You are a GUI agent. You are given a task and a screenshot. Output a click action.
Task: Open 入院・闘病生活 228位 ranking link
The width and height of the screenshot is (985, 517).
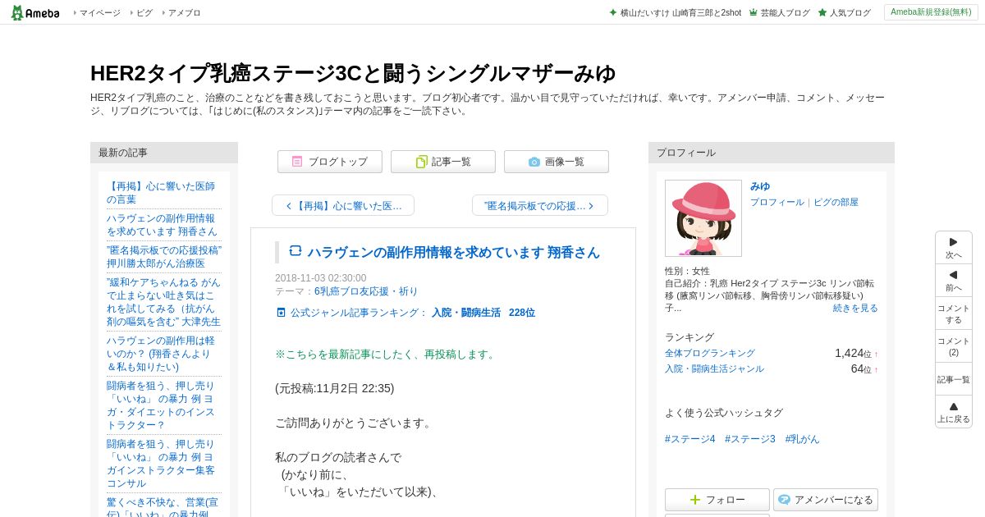point(483,313)
